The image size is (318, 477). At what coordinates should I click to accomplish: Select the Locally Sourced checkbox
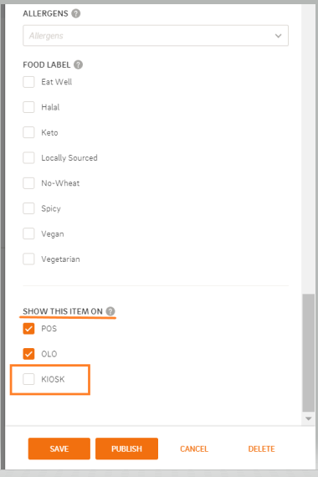pyautogui.click(x=28, y=158)
